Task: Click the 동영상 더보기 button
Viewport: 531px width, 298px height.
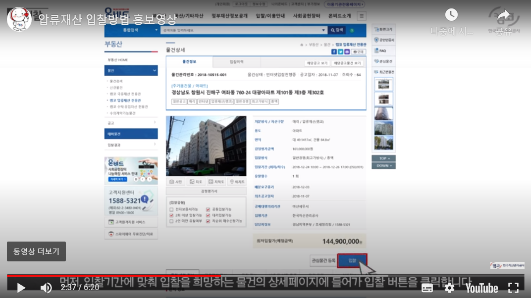Action: pos(36,251)
